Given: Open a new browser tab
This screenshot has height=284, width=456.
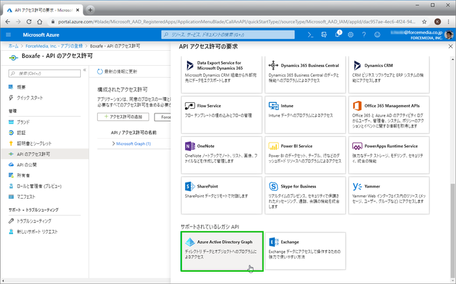Looking at the screenshot, I should [x=90, y=10].
